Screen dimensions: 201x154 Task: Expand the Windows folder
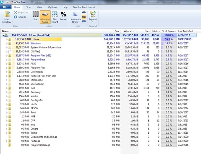coord(7,43)
